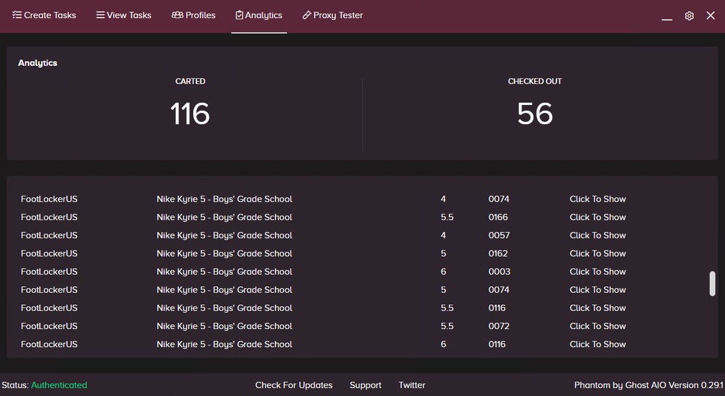
Task: Click the order number 0072
Action: click(x=499, y=326)
